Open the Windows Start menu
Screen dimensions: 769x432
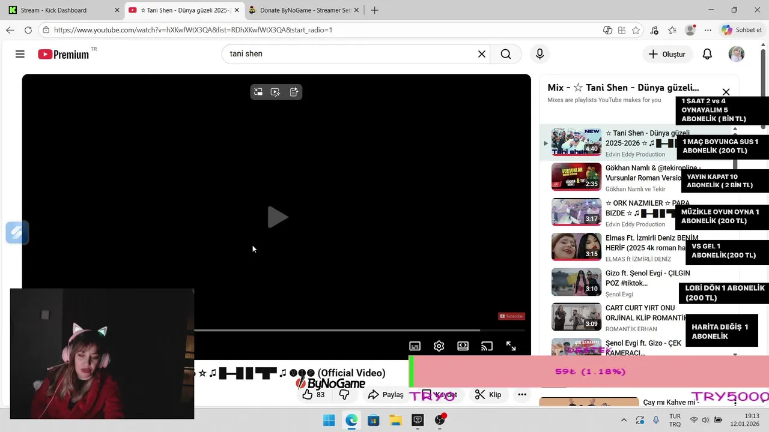coord(329,420)
